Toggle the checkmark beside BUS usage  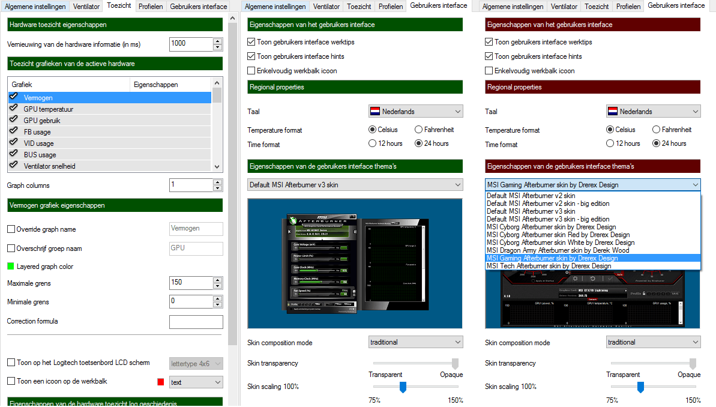14,154
